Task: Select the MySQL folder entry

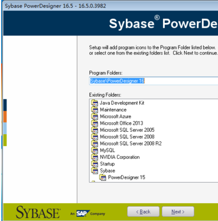Action: (108, 151)
